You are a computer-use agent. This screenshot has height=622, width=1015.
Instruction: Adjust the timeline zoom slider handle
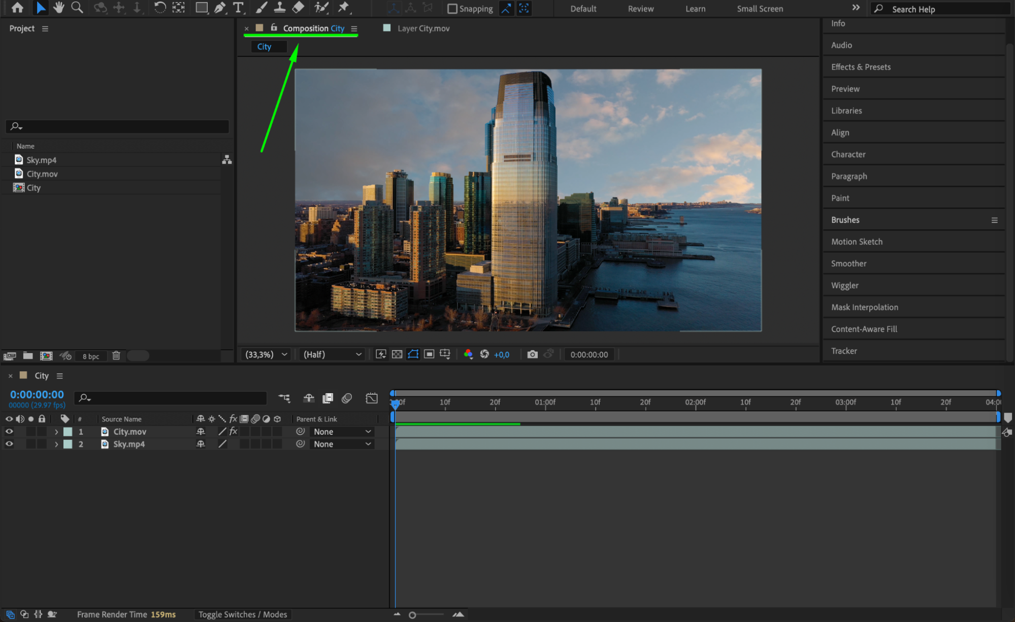click(x=412, y=615)
